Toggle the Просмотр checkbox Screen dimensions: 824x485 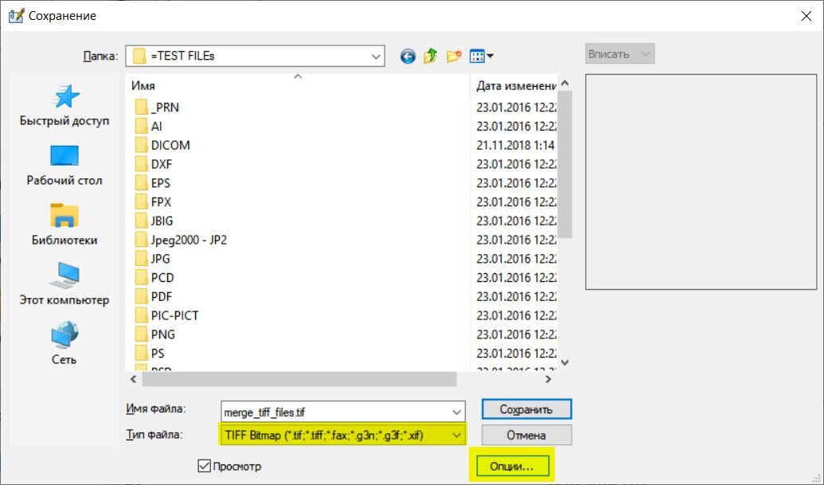(x=205, y=466)
